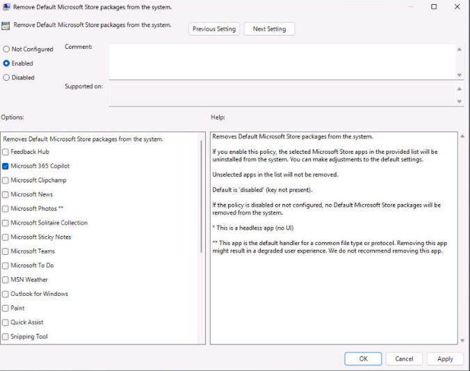Viewport: 470px width, 371px height.
Task: Close the policy window
Action: point(457,6)
